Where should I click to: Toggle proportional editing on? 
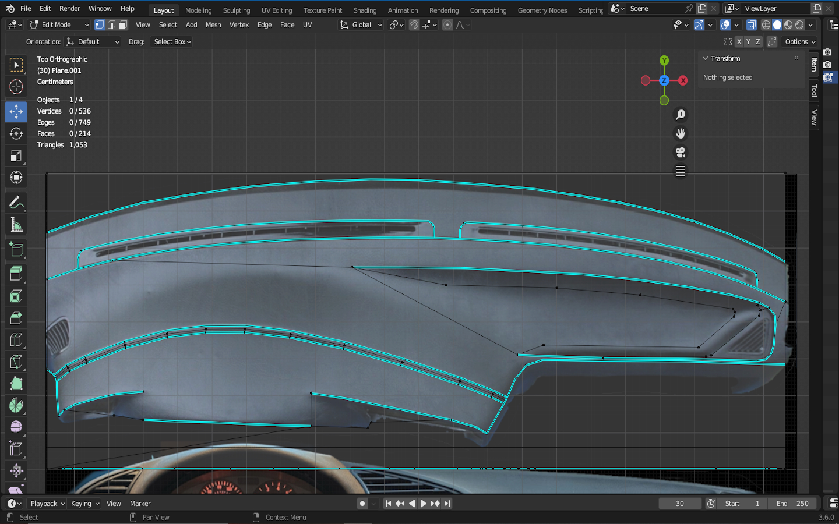(447, 25)
